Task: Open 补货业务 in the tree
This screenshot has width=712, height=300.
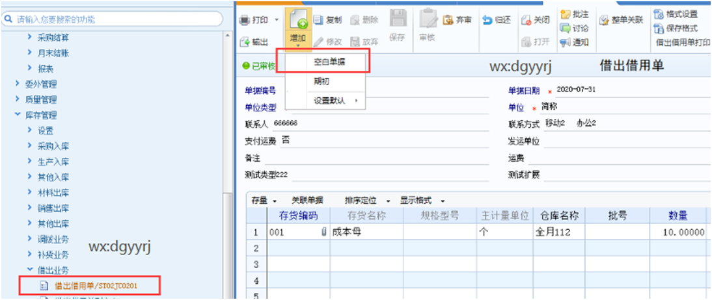Action: tap(53, 255)
